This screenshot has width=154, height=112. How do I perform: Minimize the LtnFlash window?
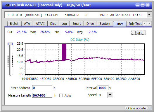click(x=138, y=5)
